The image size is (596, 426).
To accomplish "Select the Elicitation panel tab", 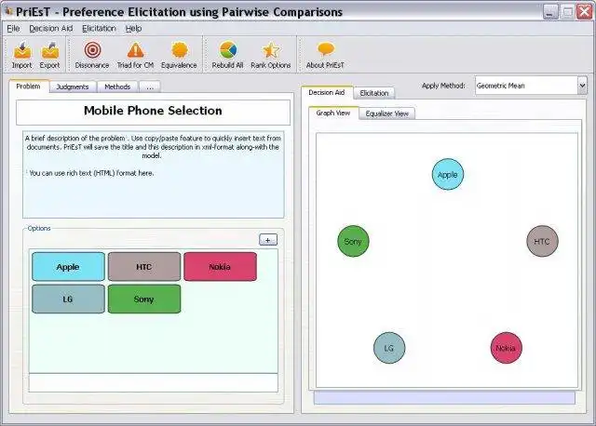I will click(374, 93).
